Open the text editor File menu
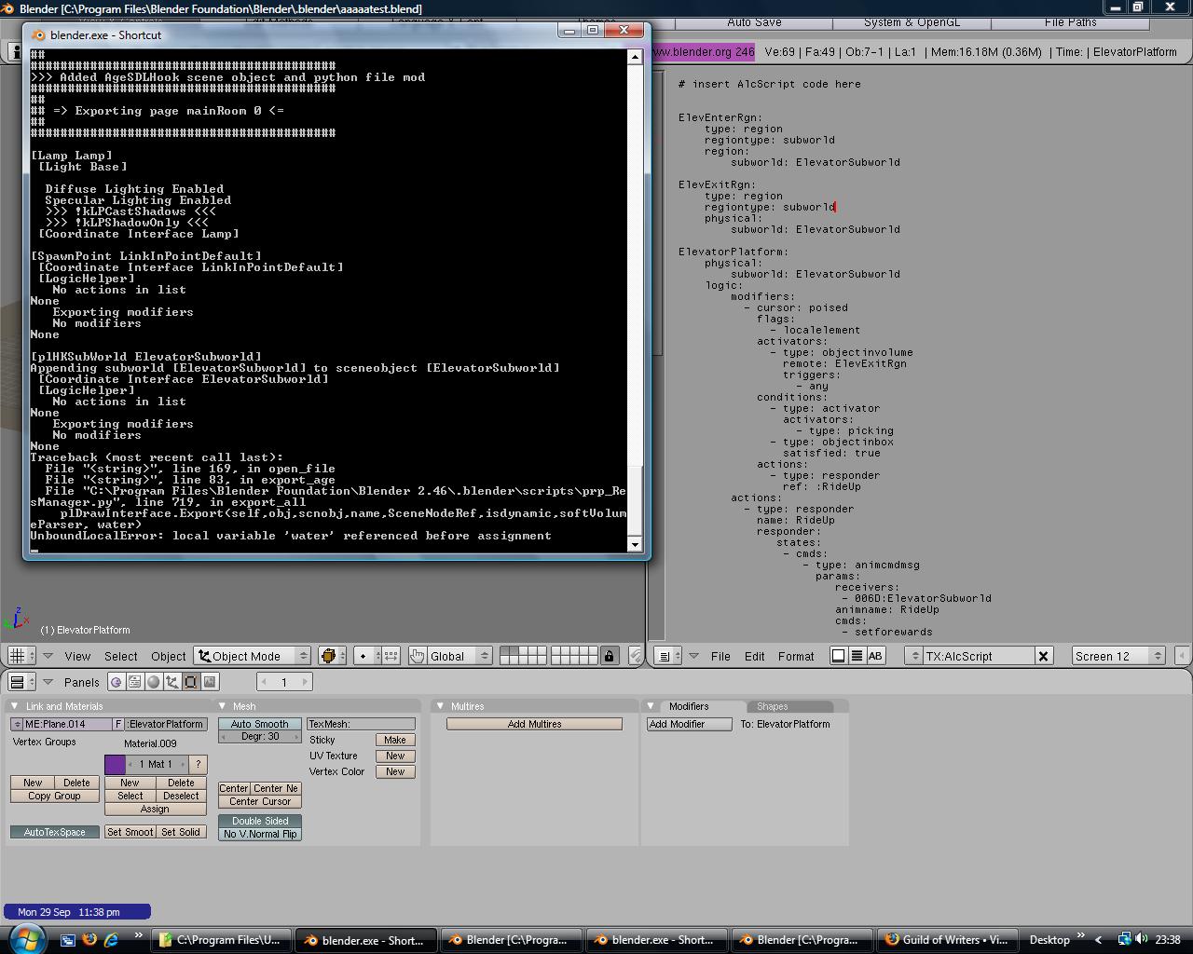This screenshot has width=1193, height=954. click(720, 656)
